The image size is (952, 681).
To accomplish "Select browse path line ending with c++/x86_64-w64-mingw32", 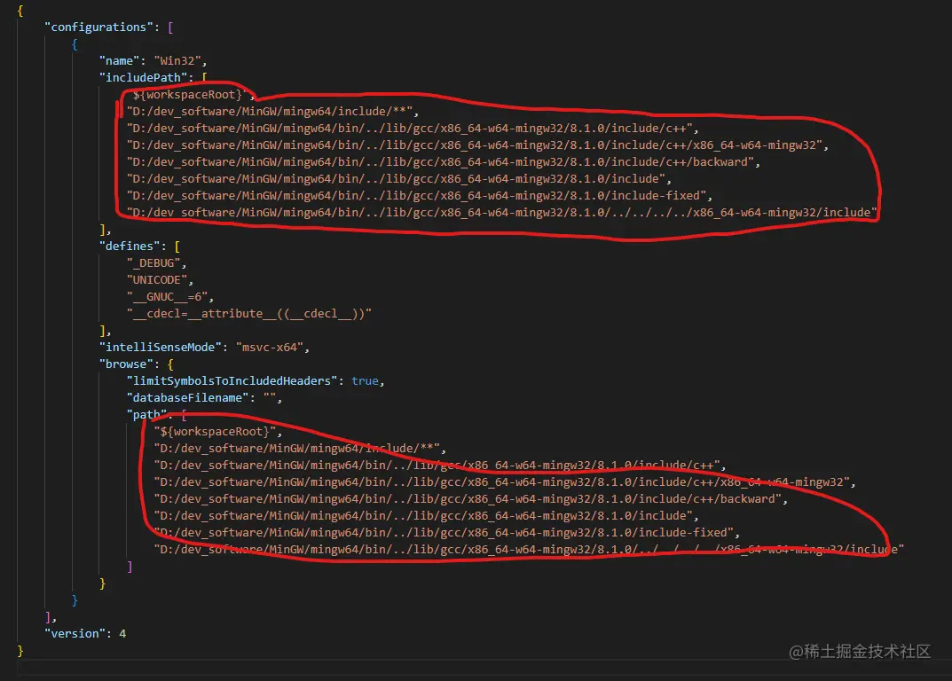I will tap(501, 482).
